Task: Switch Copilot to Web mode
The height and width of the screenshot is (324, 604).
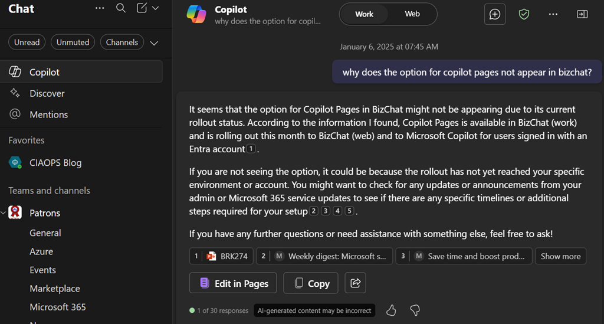Action: pos(412,14)
